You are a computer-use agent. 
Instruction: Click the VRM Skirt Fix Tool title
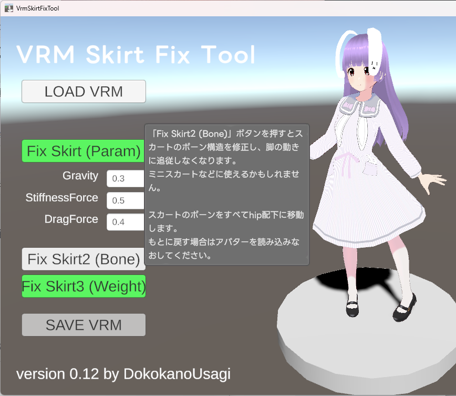136,55
